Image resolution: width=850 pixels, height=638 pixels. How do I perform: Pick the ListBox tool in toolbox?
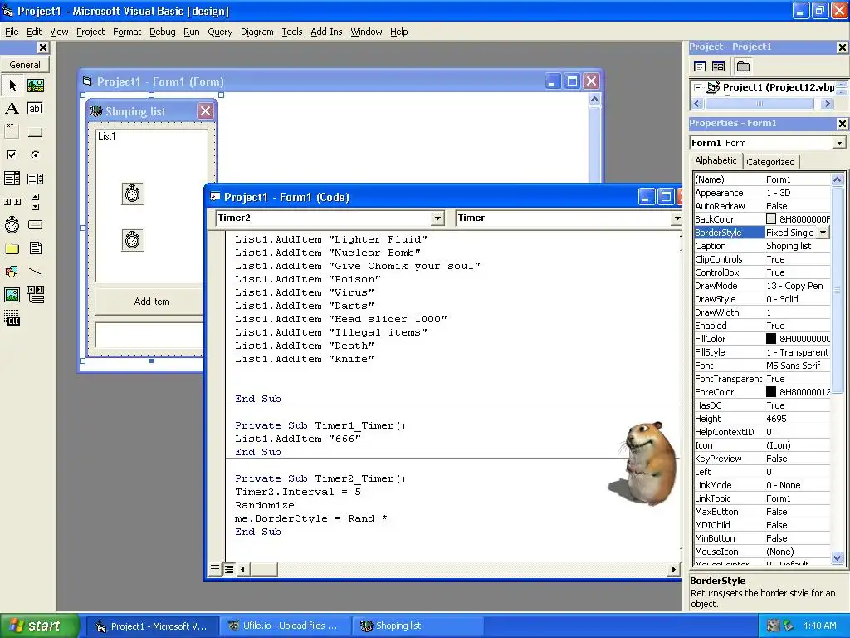pyautogui.click(x=35, y=179)
